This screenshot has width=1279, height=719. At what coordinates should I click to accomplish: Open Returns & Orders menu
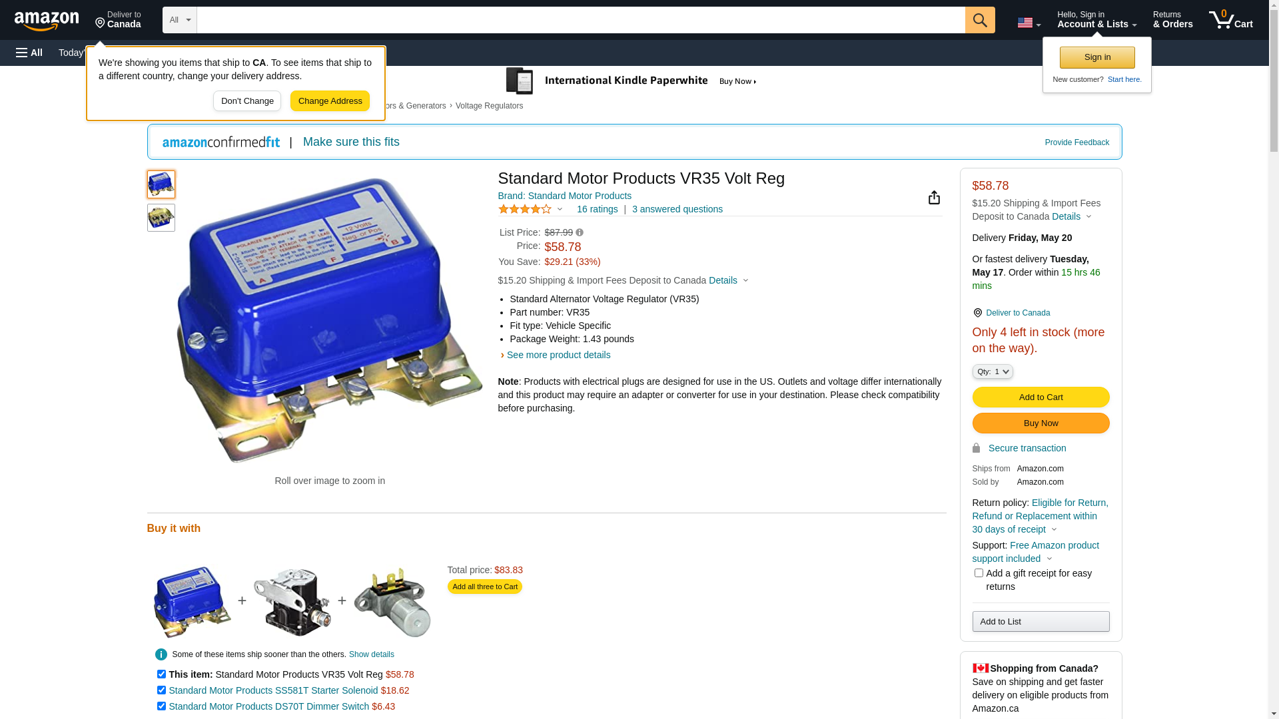(x=1172, y=20)
